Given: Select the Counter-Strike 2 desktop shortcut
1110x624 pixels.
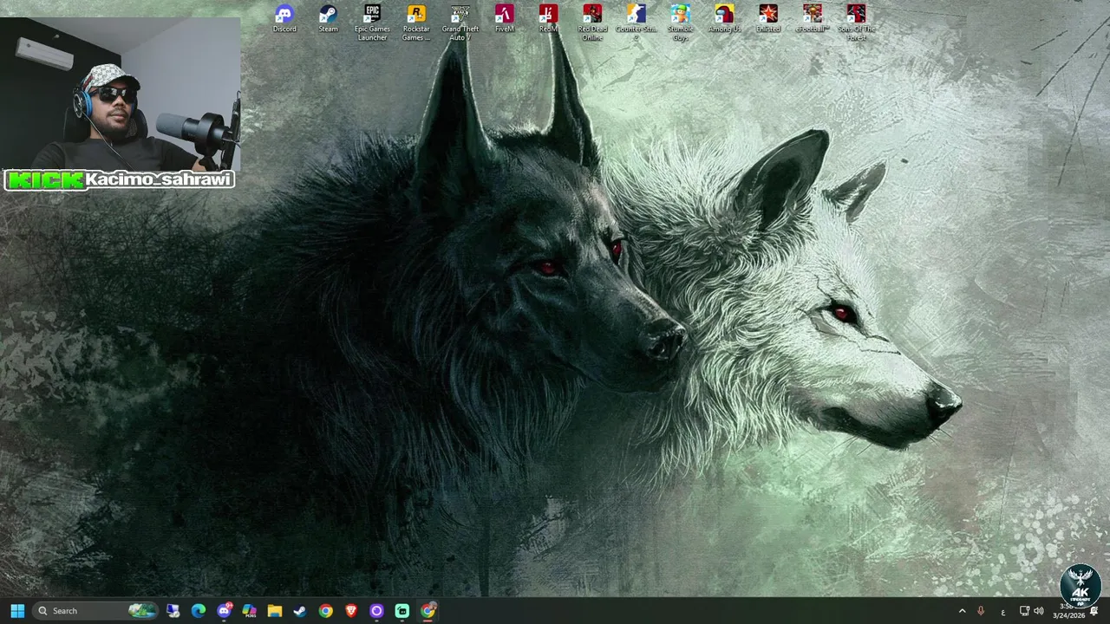Looking at the screenshot, I should (637, 23).
